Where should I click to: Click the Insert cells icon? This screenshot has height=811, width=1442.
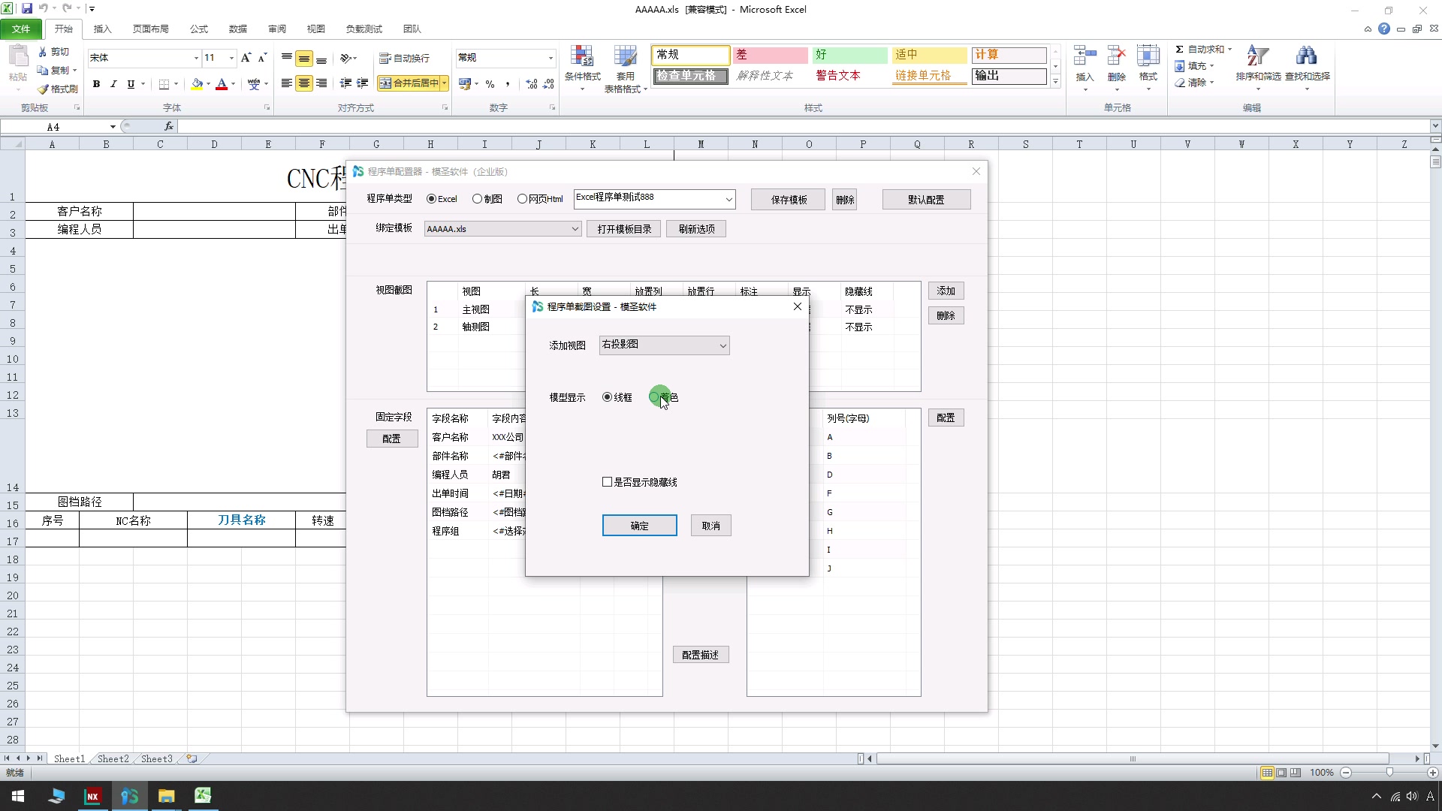coord(1085,57)
